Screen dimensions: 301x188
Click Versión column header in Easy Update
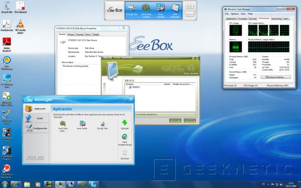coord(167,84)
